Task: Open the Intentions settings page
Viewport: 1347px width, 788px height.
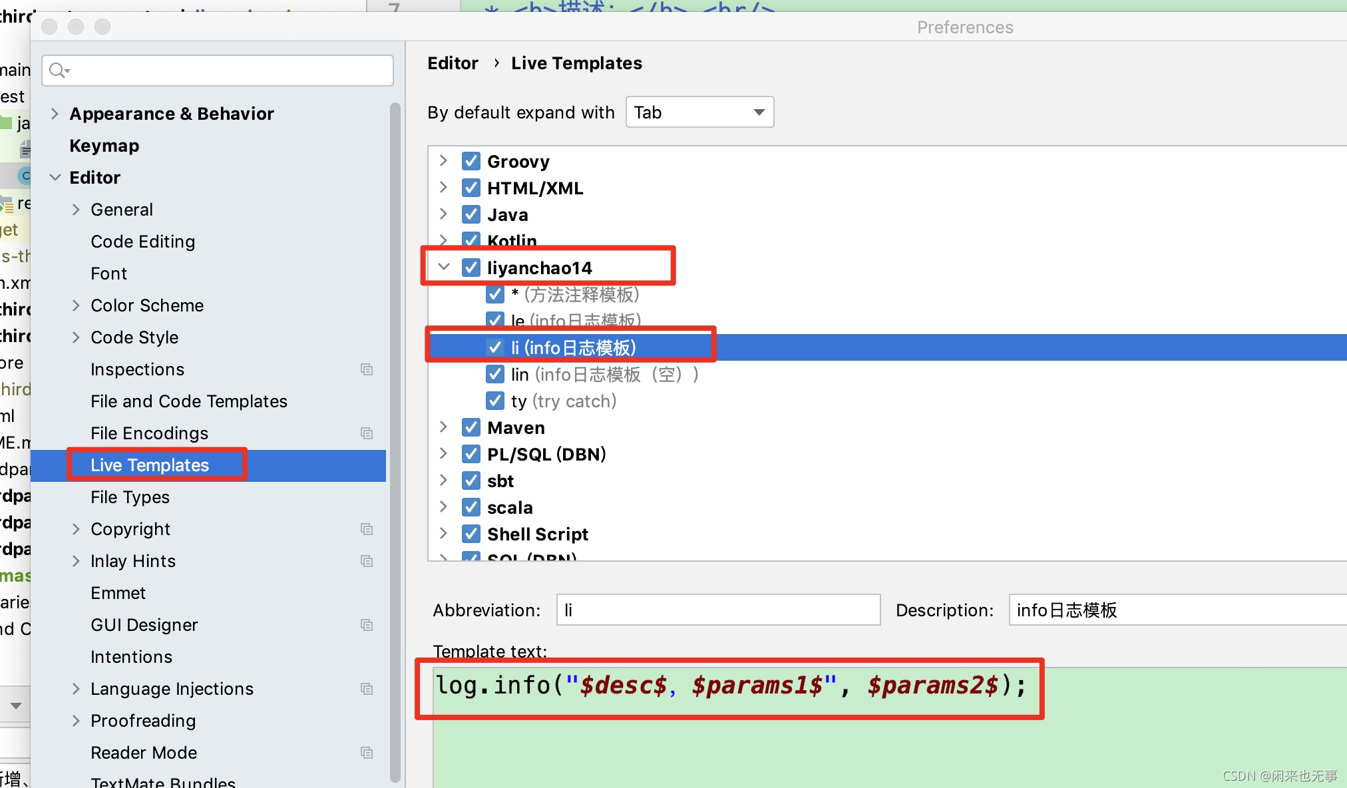Action: click(131, 657)
